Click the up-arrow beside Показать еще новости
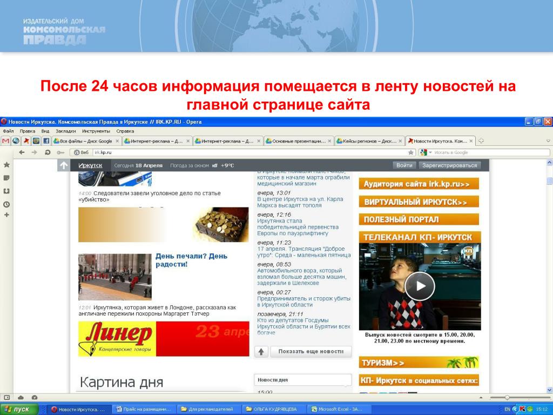553x415 pixels. (261, 351)
